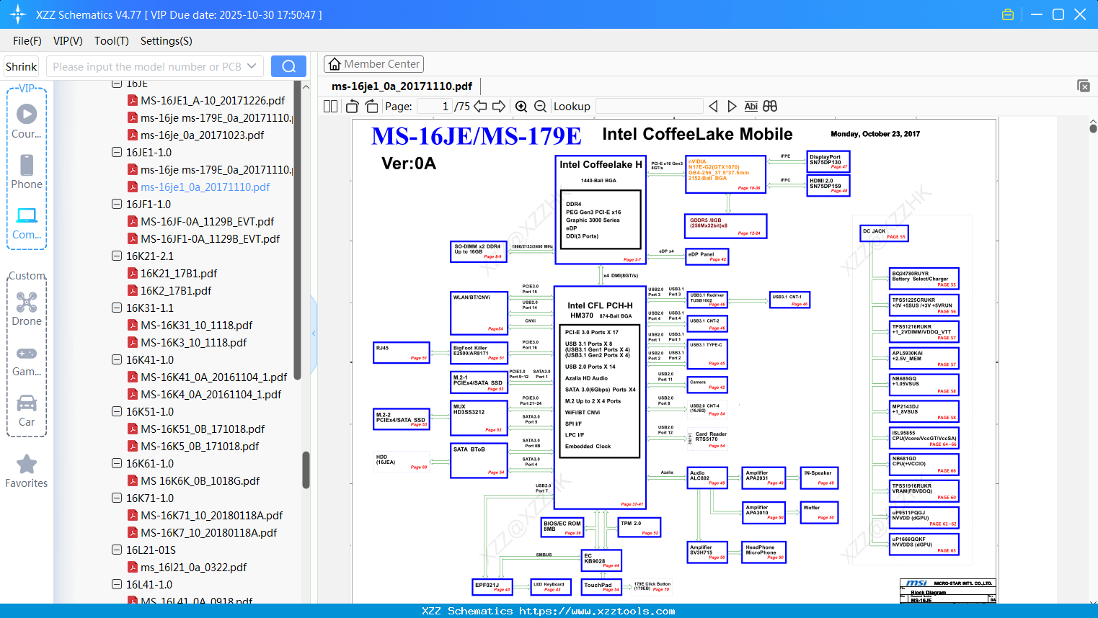This screenshot has width=1098, height=618.
Task: Open the VIP(V) menu
Action: tap(68, 41)
